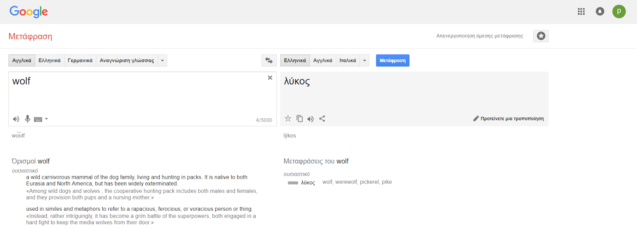The height and width of the screenshot is (229, 637).
Task: Swap source and target languages
Action: point(269,61)
